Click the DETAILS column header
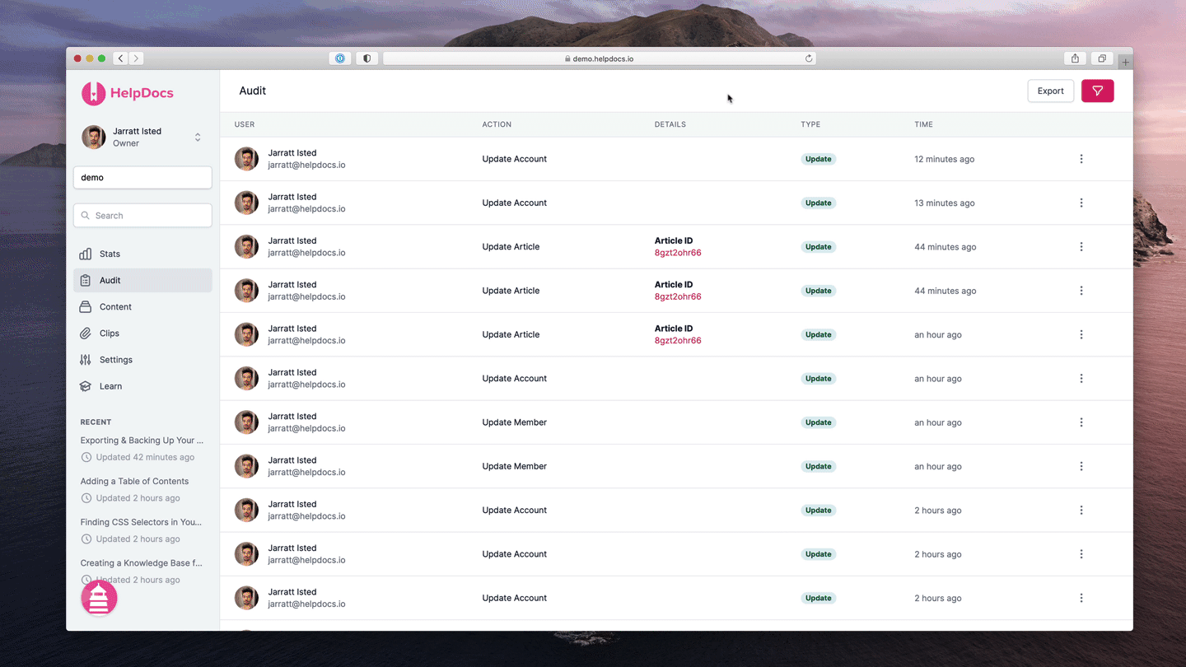1186x667 pixels. coord(670,124)
